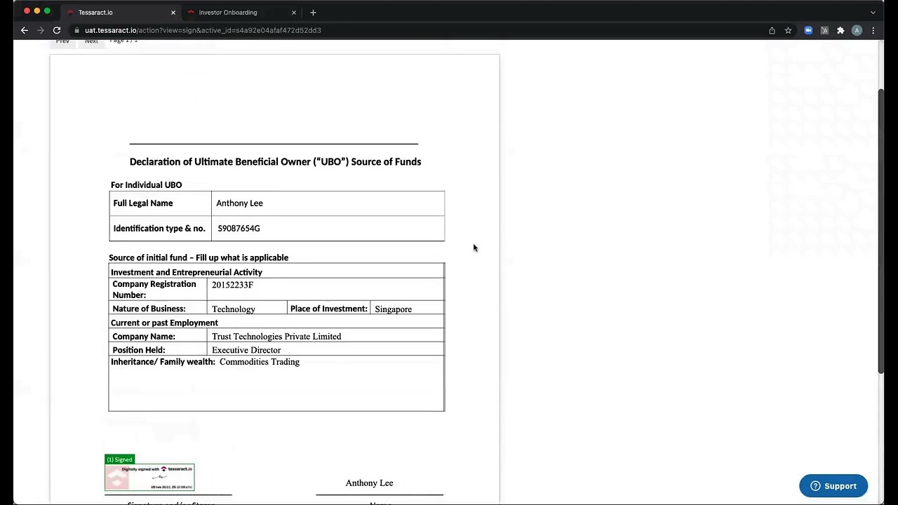
Task: Open a new tab with plus icon
Action: 313,12
